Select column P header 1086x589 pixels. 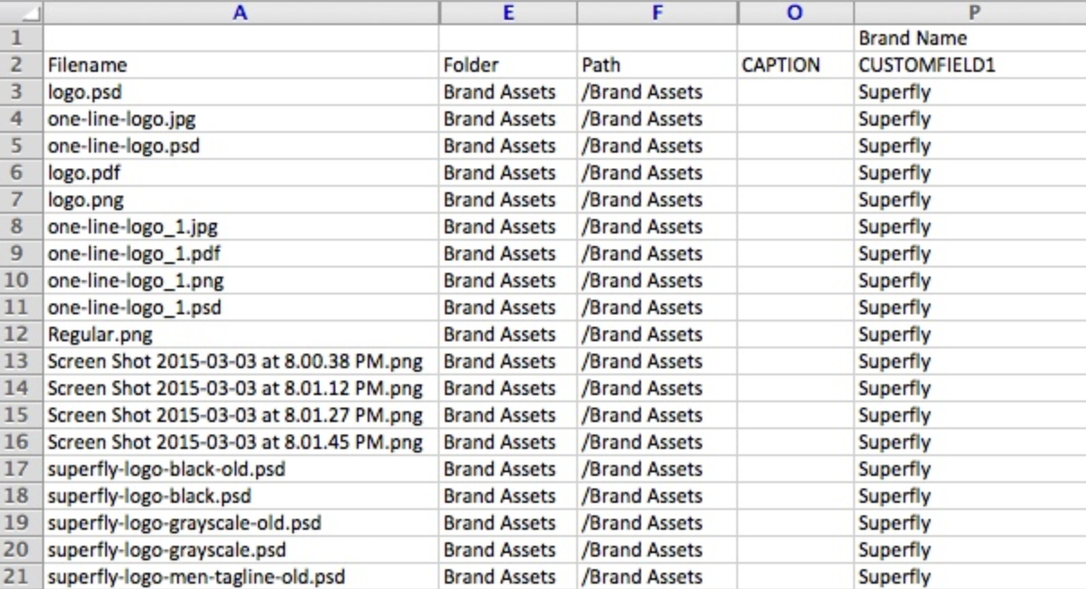click(x=970, y=13)
